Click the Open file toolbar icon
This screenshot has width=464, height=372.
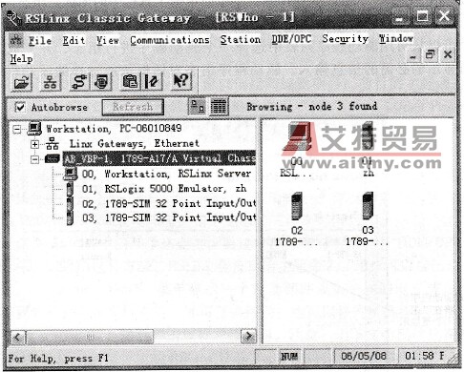coord(22,82)
